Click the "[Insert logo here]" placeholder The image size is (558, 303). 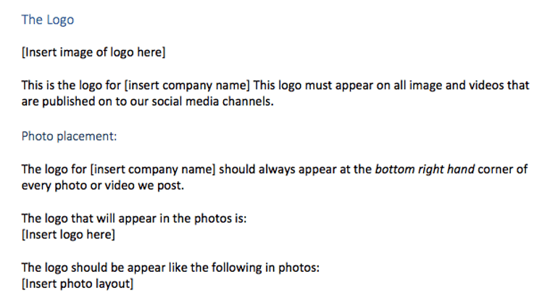68,234
